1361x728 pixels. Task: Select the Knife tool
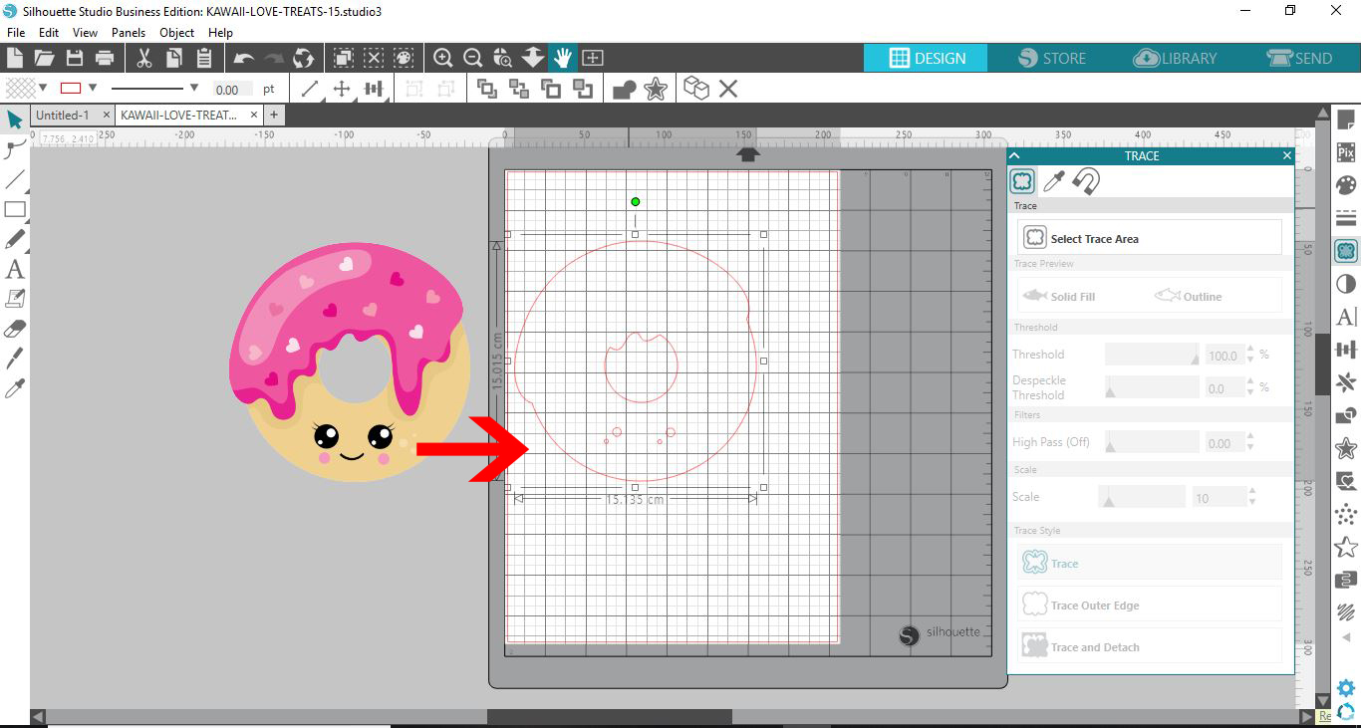click(x=15, y=358)
